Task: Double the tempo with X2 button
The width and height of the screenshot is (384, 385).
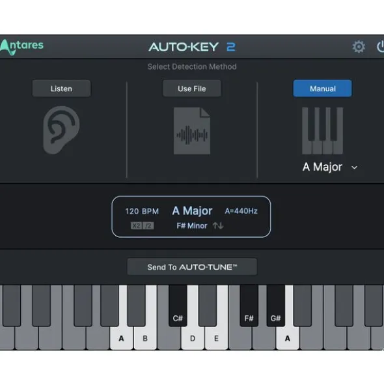Action: [136, 225]
